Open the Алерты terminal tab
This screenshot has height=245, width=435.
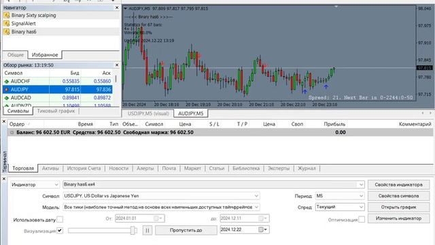[145, 168]
